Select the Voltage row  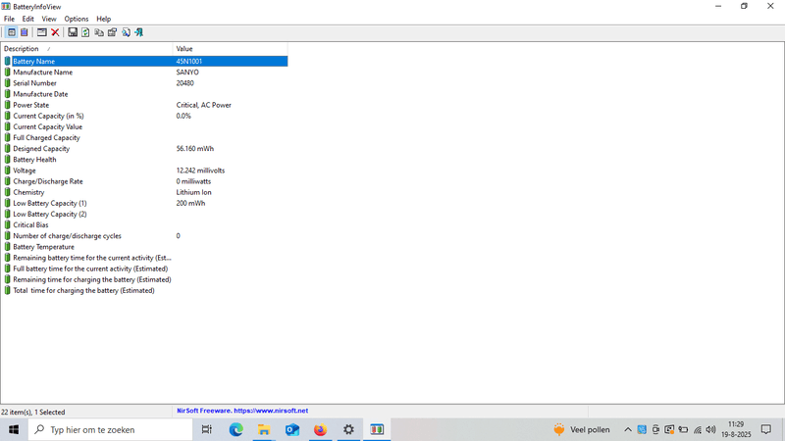click(144, 171)
